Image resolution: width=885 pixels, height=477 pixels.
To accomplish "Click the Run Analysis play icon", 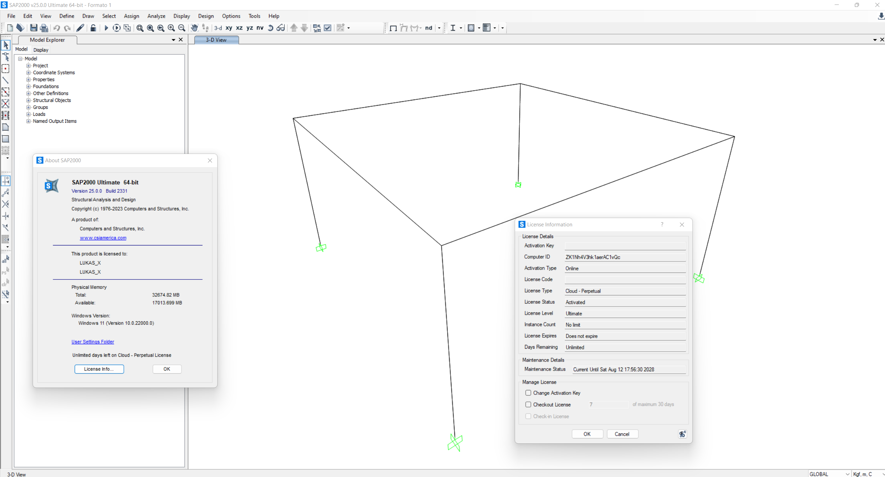I will pos(106,28).
